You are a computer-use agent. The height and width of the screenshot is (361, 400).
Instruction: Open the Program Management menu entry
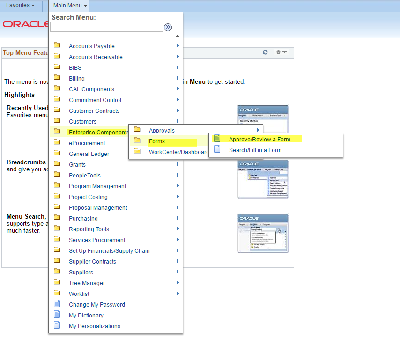point(97,186)
